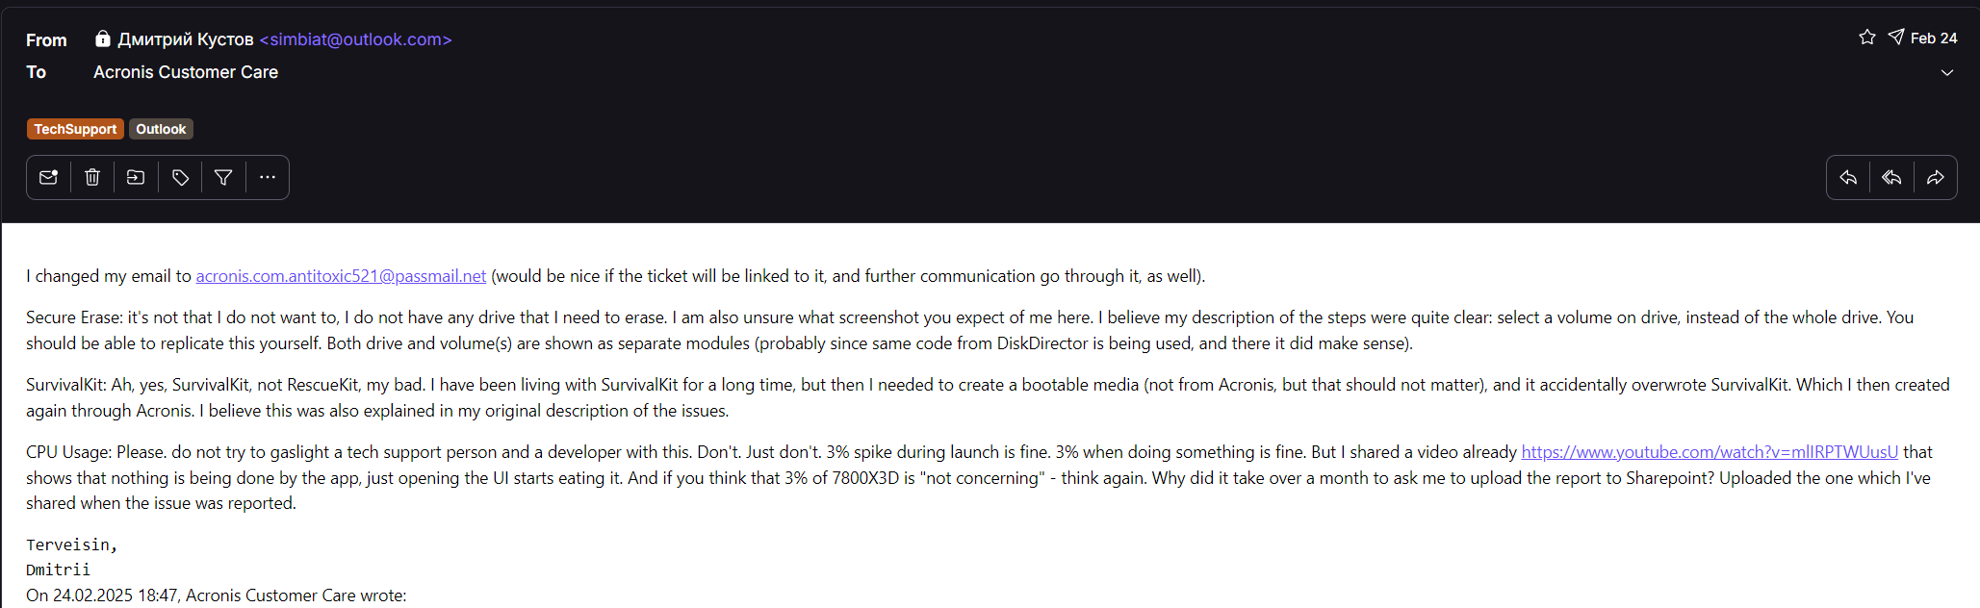The width and height of the screenshot is (1980, 608).
Task: Open the simbiat@outlook.com sender address
Action: tap(355, 39)
